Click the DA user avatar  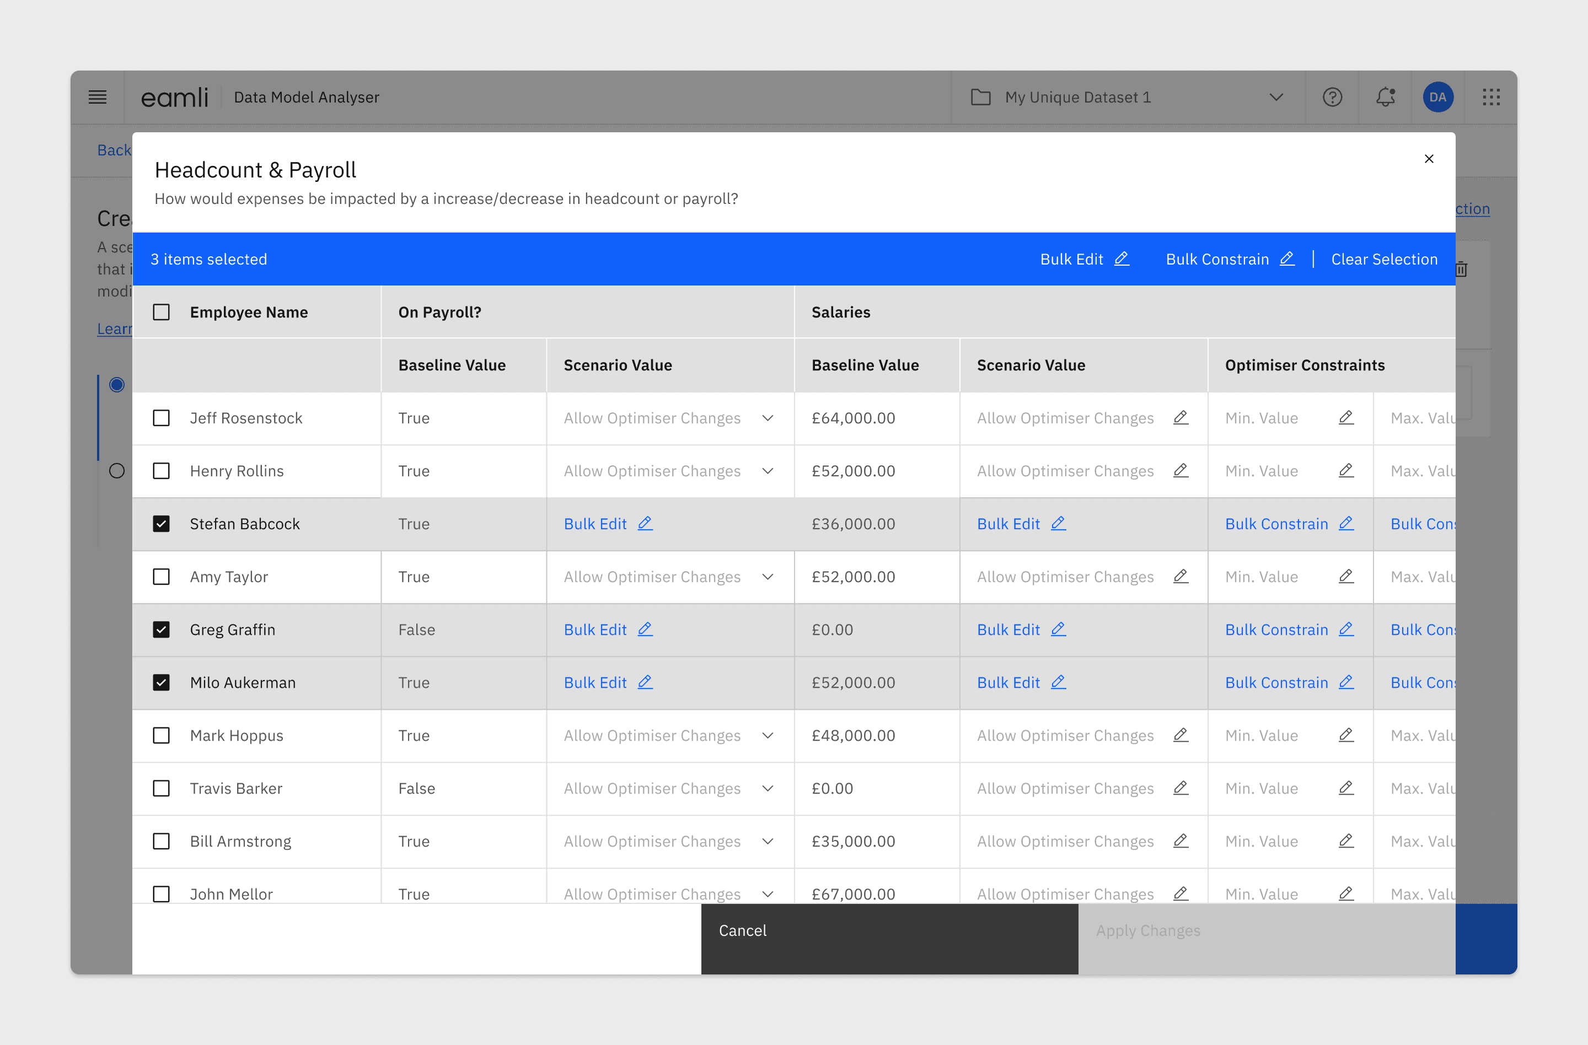1437,98
